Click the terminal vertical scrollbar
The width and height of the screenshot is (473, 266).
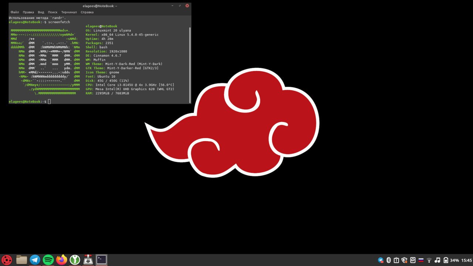190,65
